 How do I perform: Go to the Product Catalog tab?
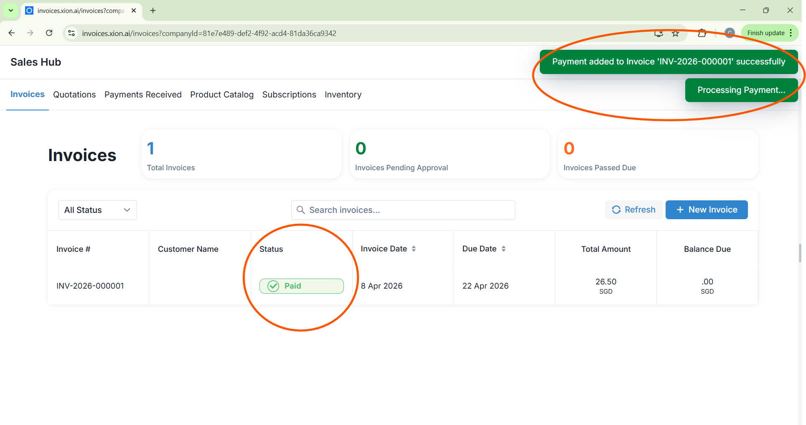tap(222, 95)
